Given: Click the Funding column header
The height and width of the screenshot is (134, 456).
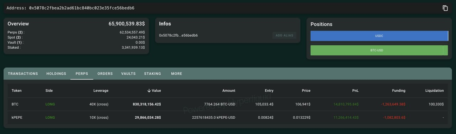Looking at the screenshot, I should click(x=399, y=91).
